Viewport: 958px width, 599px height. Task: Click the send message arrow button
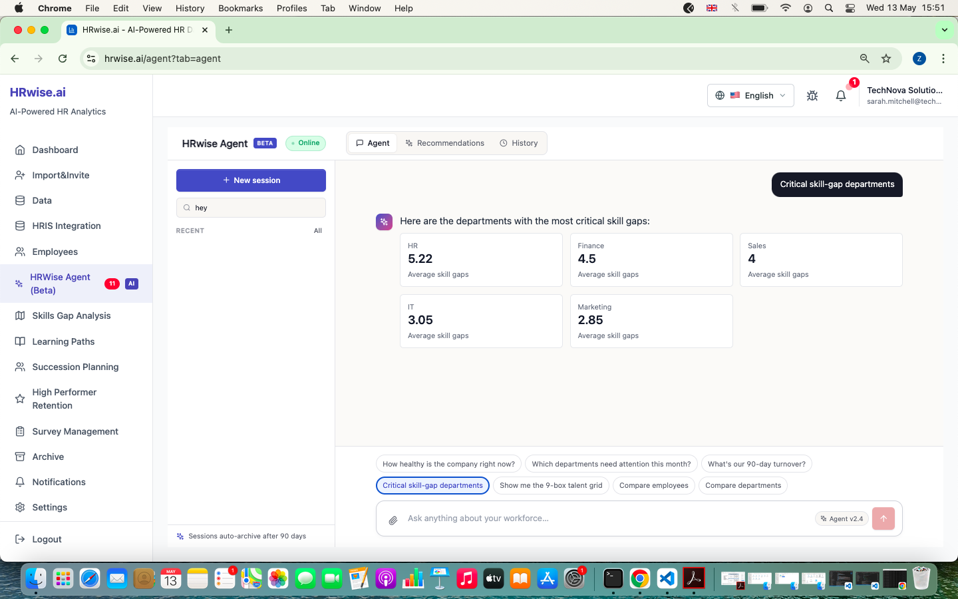click(x=883, y=518)
